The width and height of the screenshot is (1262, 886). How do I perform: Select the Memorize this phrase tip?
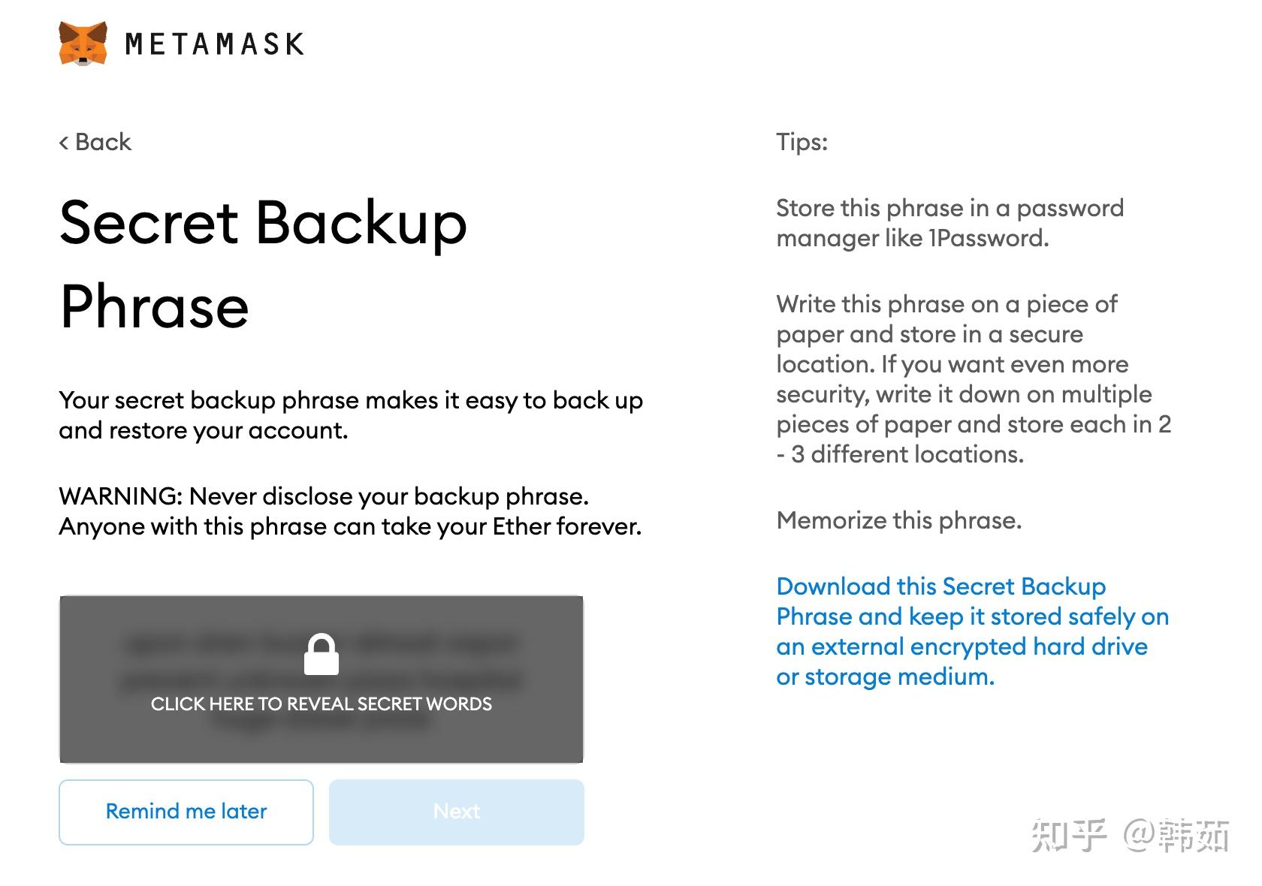click(x=899, y=520)
